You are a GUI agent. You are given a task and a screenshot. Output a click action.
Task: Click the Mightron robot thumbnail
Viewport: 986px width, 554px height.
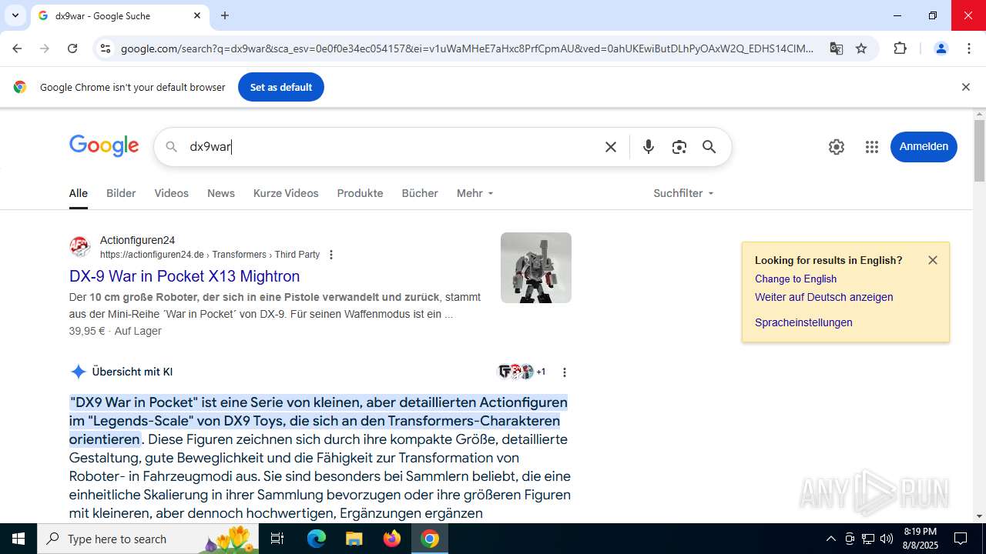[x=536, y=268]
